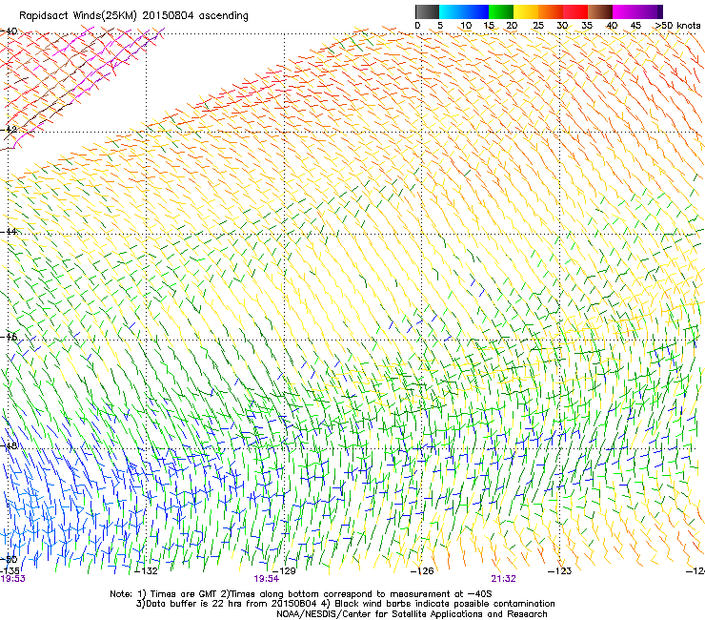Screen dimensions: 705x620
Task: Click the brown 35-40 knots legend segment
Action: (x=600, y=11)
